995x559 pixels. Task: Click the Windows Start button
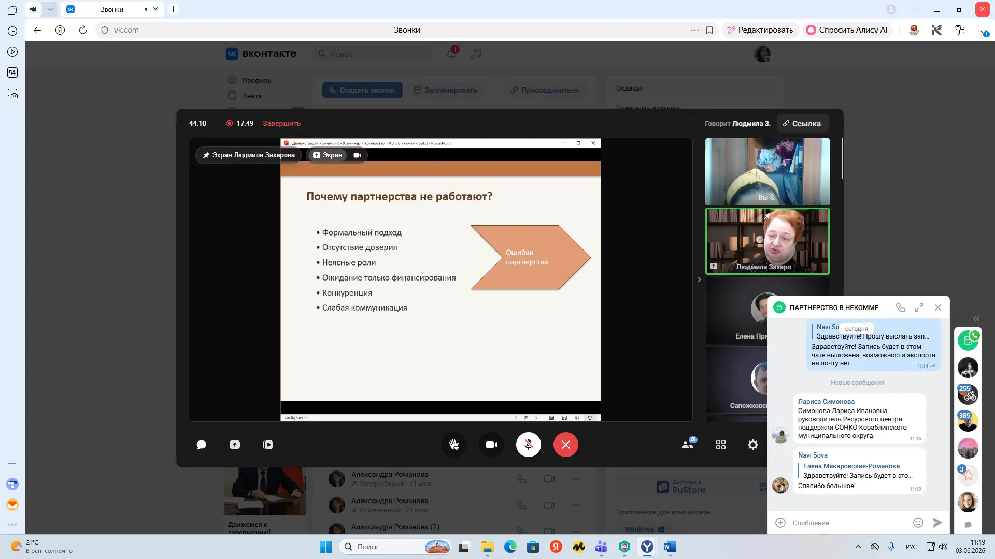325,547
